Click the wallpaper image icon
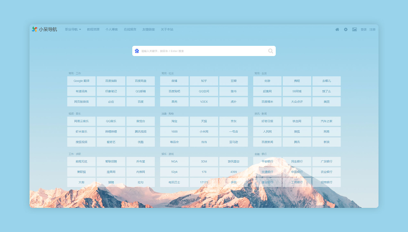408x232 pixels. pos(354,30)
